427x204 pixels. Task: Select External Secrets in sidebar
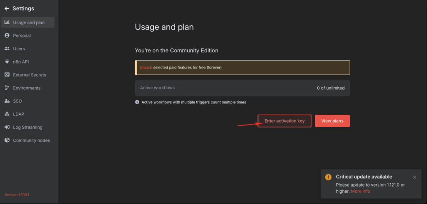[x=29, y=75]
